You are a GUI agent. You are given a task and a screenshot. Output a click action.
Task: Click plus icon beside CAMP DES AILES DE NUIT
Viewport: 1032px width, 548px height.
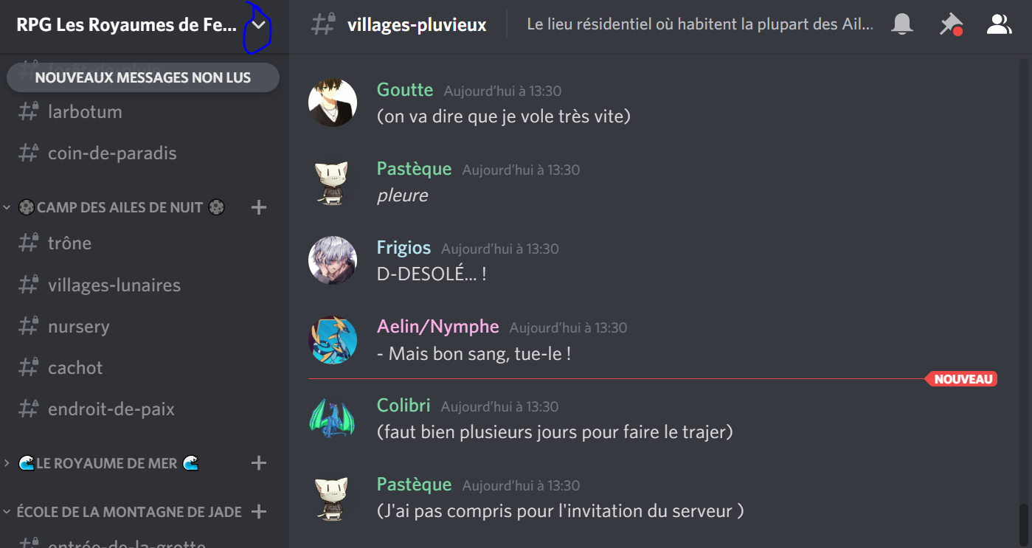click(259, 207)
